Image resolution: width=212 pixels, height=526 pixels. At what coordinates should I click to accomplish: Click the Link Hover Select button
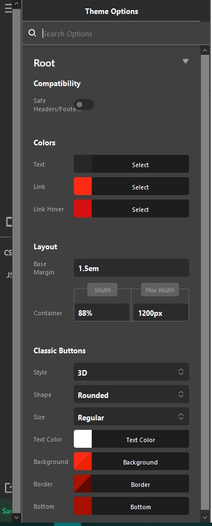[140, 208]
